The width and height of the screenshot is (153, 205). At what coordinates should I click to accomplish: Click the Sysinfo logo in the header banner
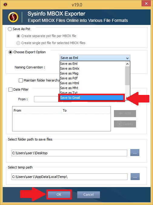(13, 17)
